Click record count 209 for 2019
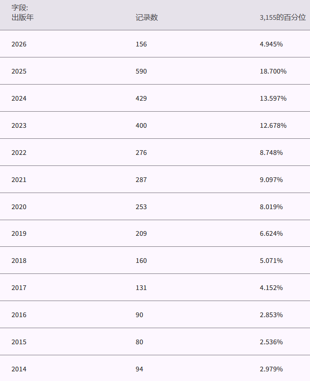Viewport: 310px width, 381px height. pyautogui.click(x=141, y=233)
